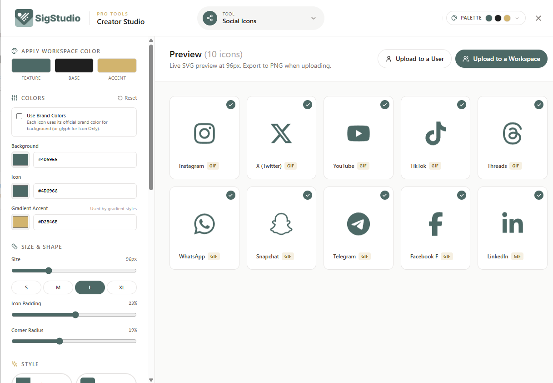Click the Size slider track
Viewport: 553px width, 383px height.
pyautogui.click(x=74, y=271)
